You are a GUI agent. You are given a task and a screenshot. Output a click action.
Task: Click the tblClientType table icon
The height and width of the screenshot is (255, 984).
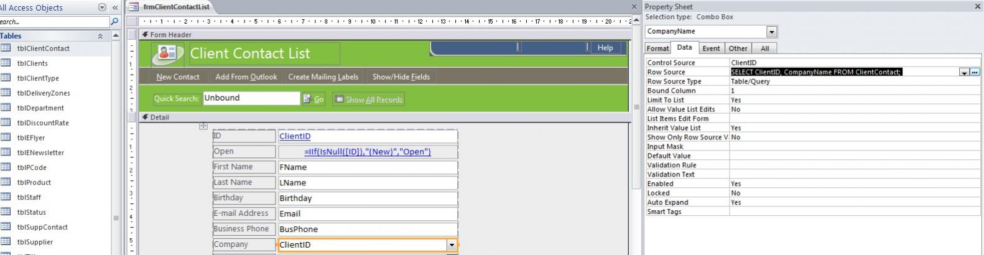click(x=6, y=78)
